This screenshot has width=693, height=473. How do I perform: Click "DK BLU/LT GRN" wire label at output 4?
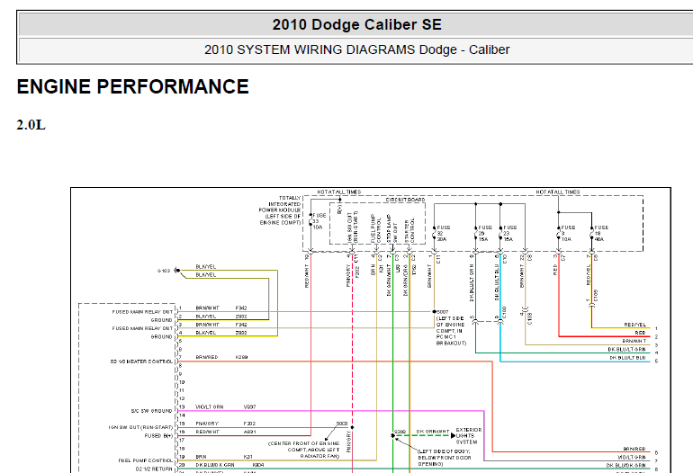click(626, 349)
